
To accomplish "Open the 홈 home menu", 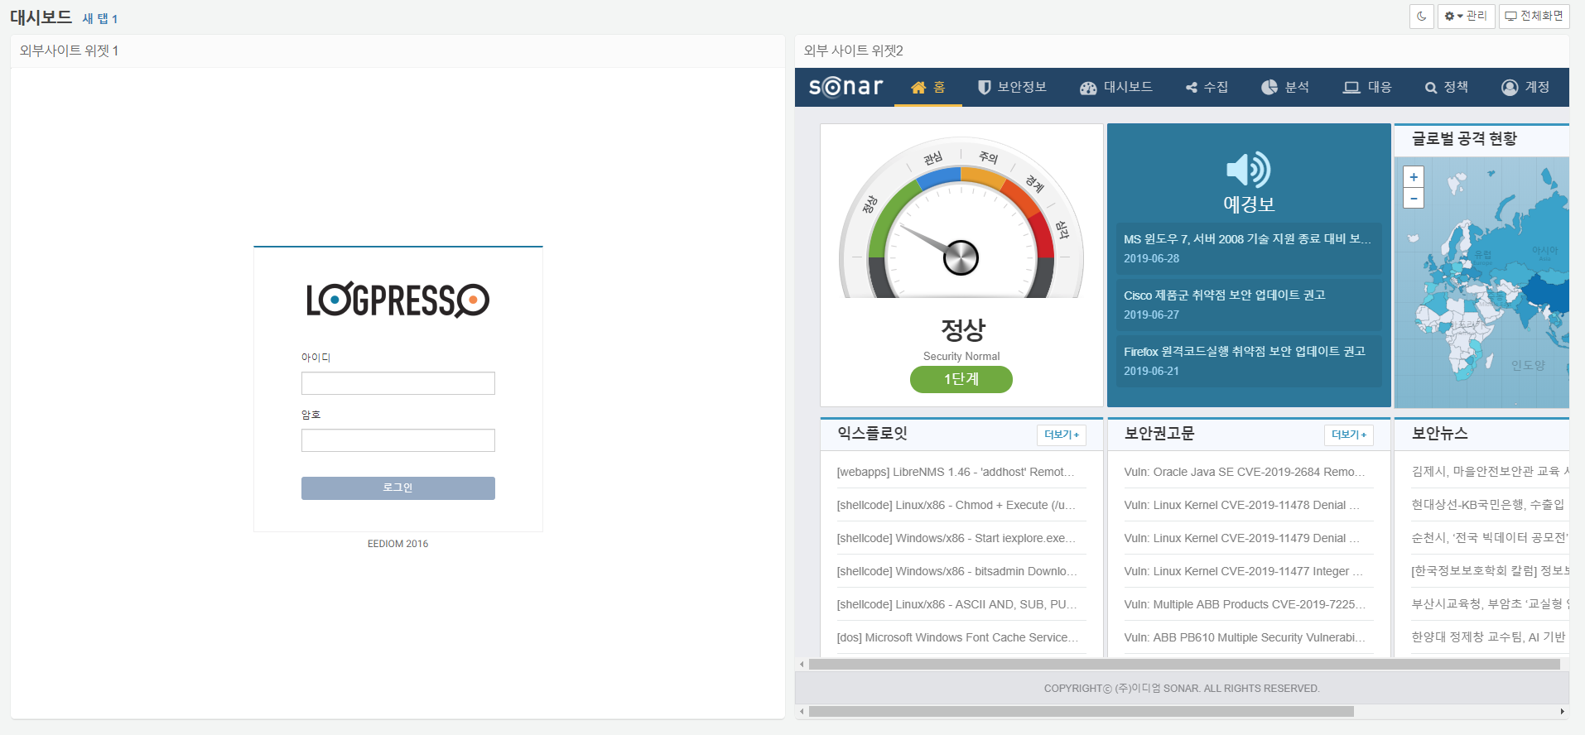I will tap(928, 87).
